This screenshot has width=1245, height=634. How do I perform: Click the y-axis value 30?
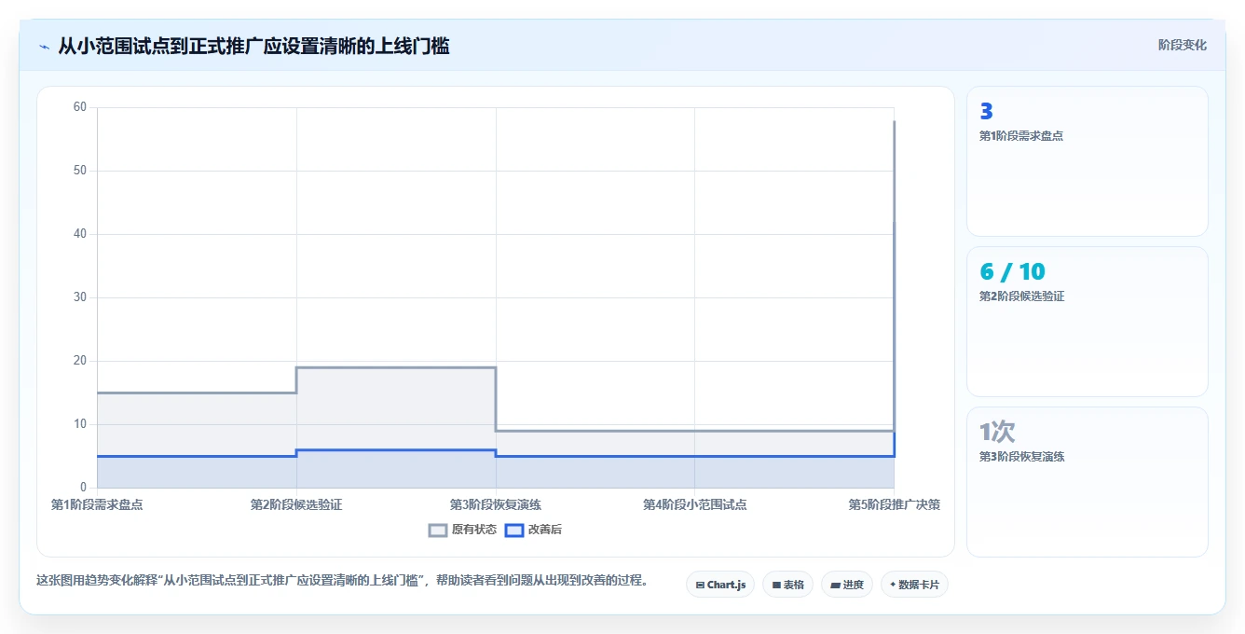(x=79, y=297)
